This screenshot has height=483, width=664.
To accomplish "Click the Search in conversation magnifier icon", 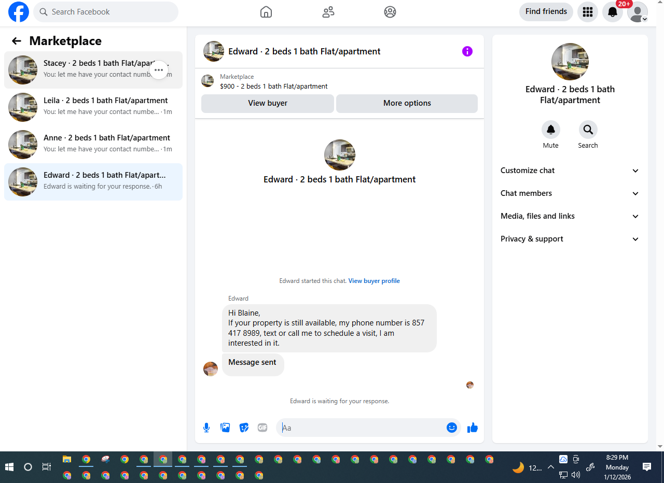I will point(588,130).
